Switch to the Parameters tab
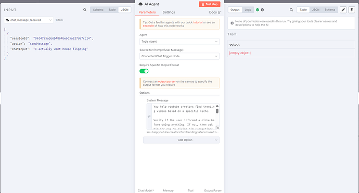 tap(147, 12)
